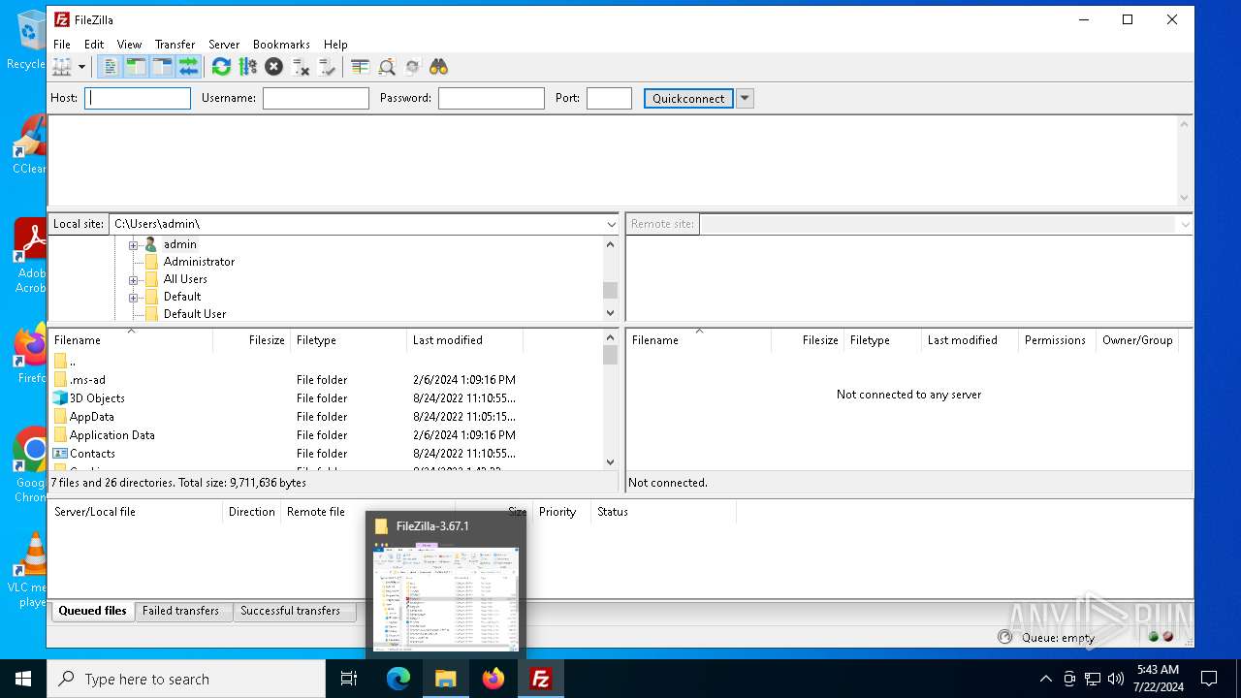Open File Explorer taskbar icon
Image resolution: width=1241 pixels, height=698 pixels.
(446, 679)
